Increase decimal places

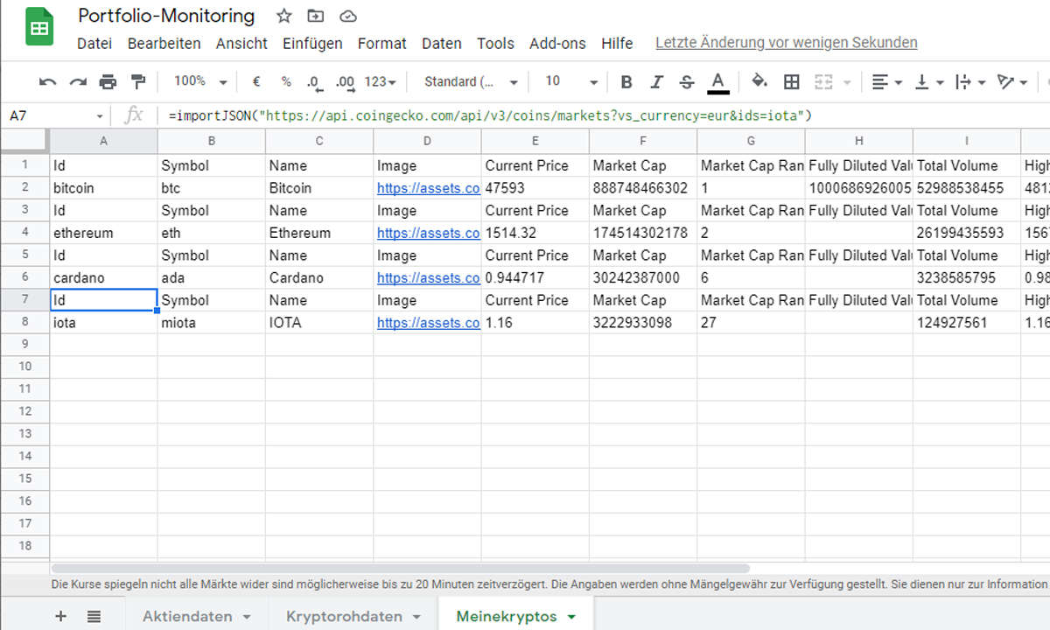click(x=345, y=81)
